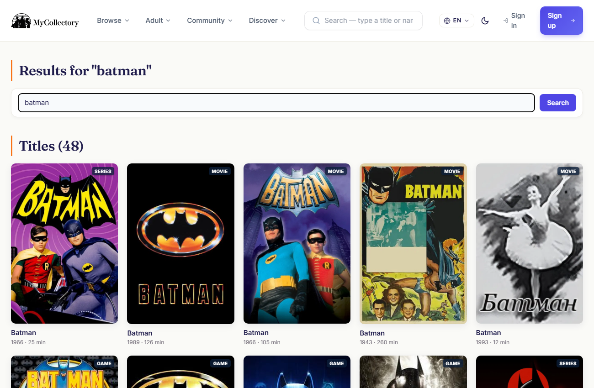Click the "1993 · 12 min" text

pos(493,342)
